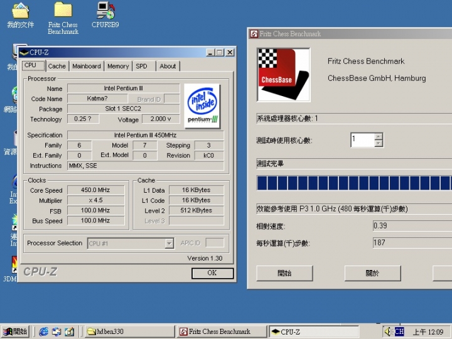
Task: Open the CPUFSB9 desktop shortcut
Action: tap(105, 15)
